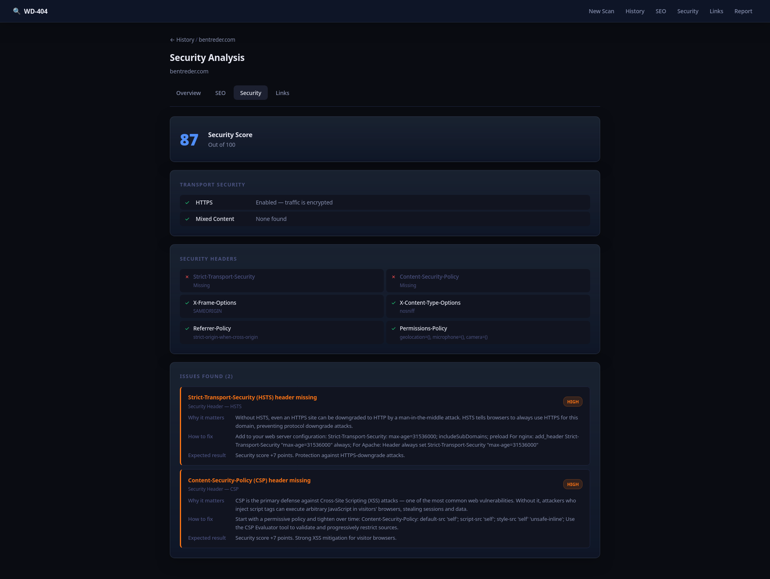Click the Security Analysis heading
Image resolution: width=770 pixels, height=579 pixels.
(207, 58)
